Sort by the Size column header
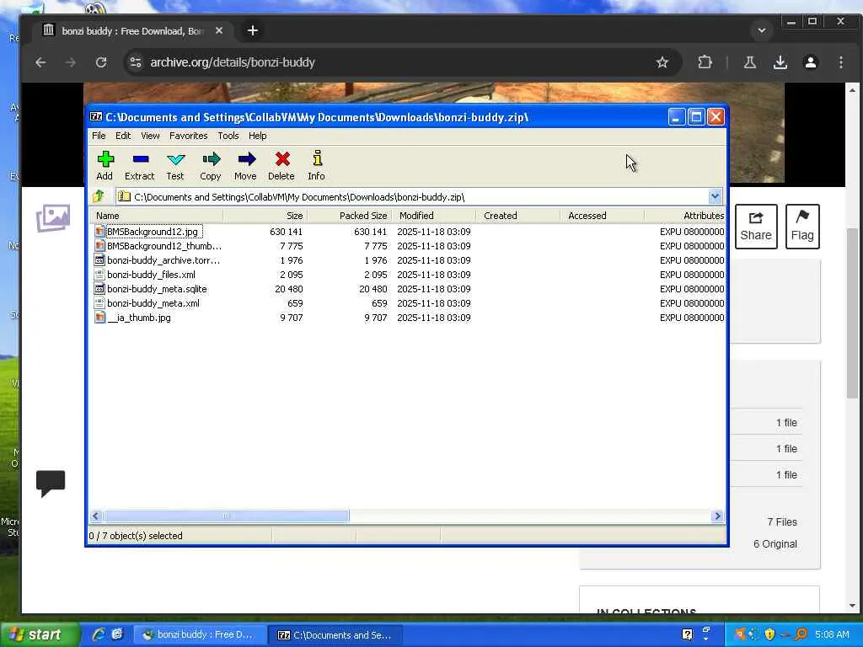This screenshot has height=647, width=863. click(x=265, y=216)
